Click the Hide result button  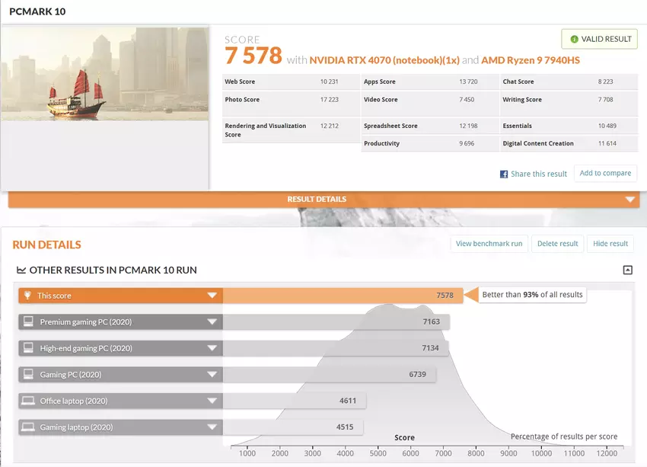610,244
